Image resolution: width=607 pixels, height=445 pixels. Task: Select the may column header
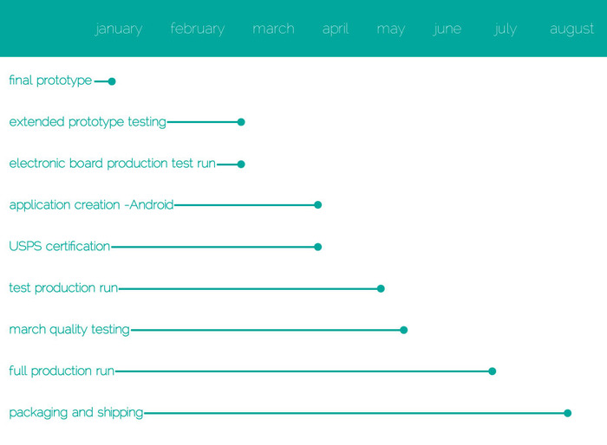click(x=390, y=29)
